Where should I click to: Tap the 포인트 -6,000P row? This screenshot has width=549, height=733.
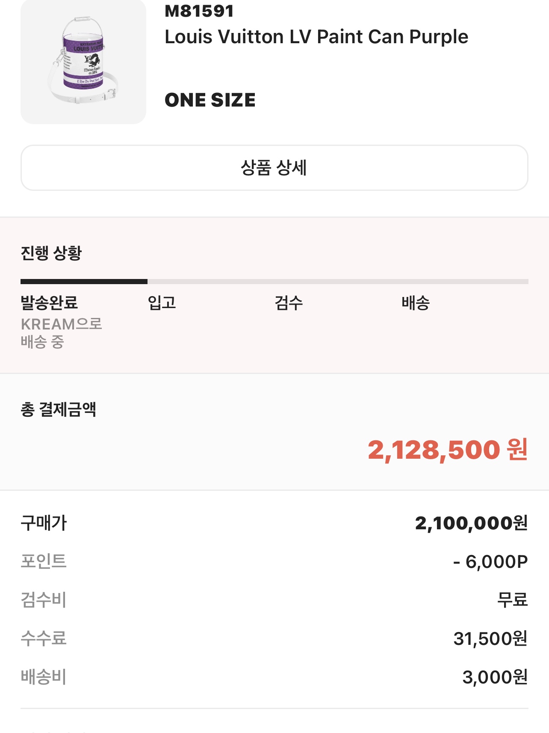click(x=274, y=561)
